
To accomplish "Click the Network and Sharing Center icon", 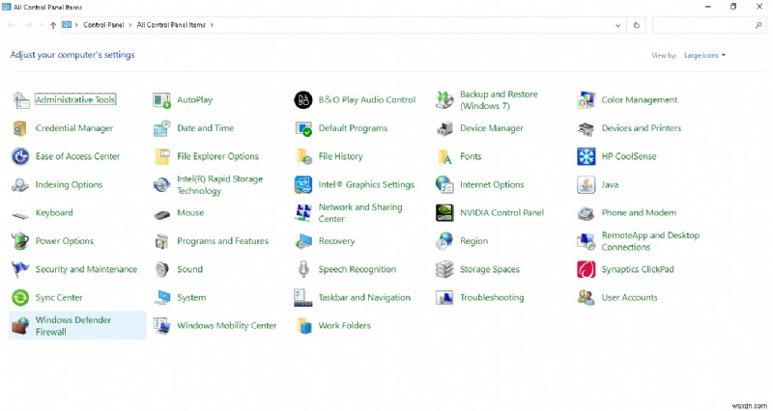I will (303, 213).
